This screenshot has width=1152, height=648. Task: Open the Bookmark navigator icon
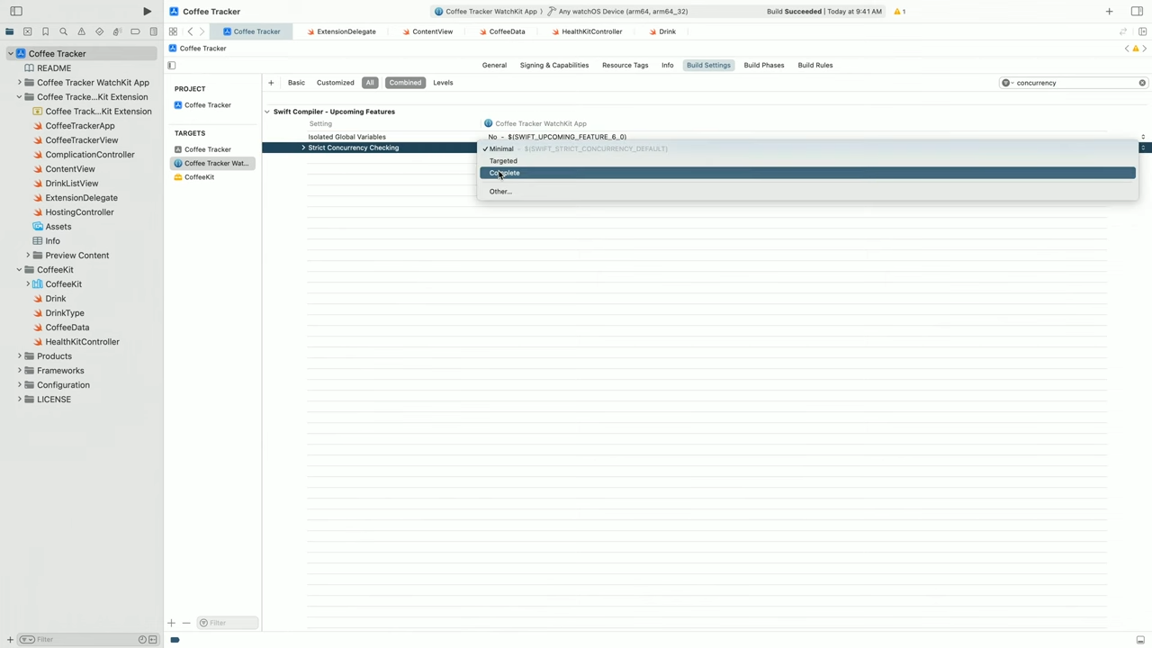(x=46, y=31)
